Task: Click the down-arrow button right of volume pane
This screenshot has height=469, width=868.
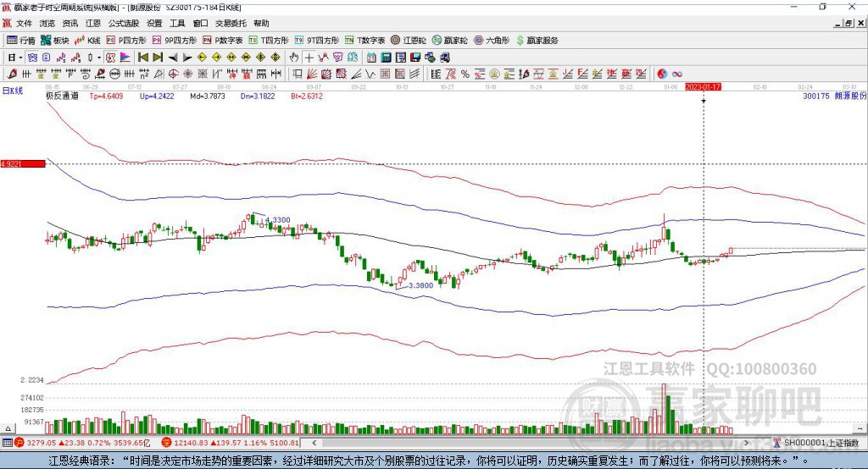Action: point(860,428)
